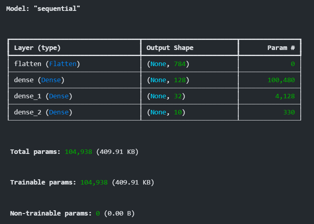Click the param count "4,128"
314x224 pixels.
tap(285, 96)
